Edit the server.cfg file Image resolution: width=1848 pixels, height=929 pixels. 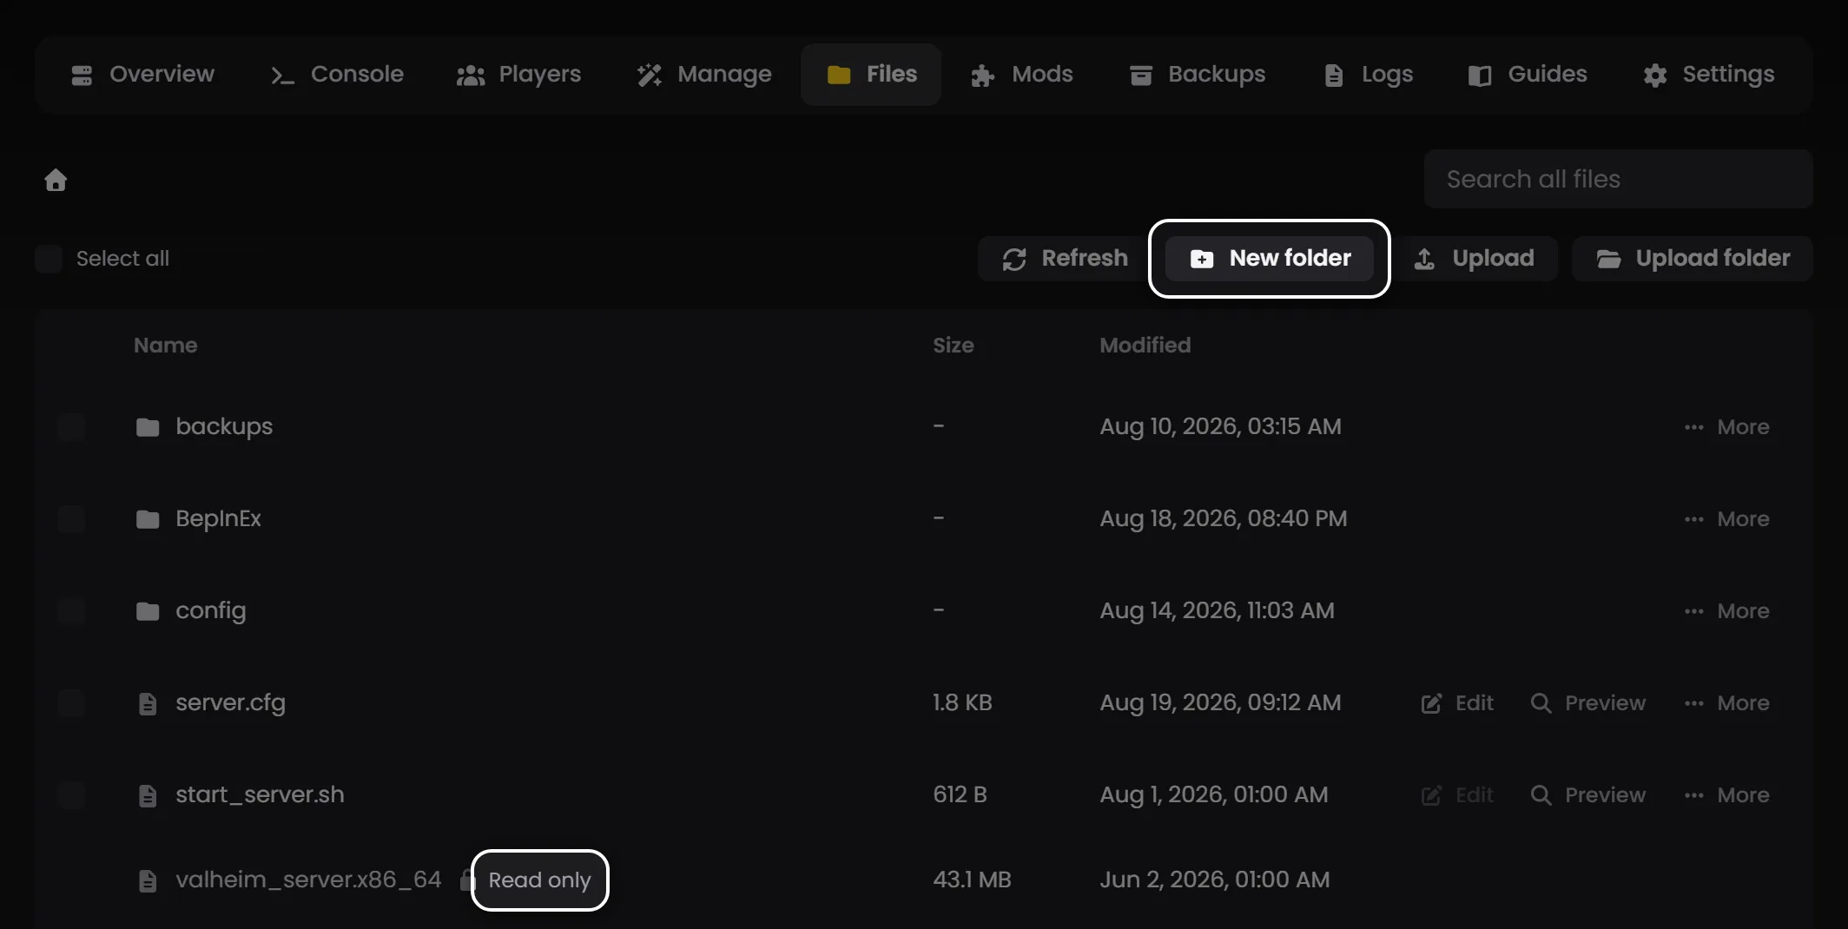1457,703
